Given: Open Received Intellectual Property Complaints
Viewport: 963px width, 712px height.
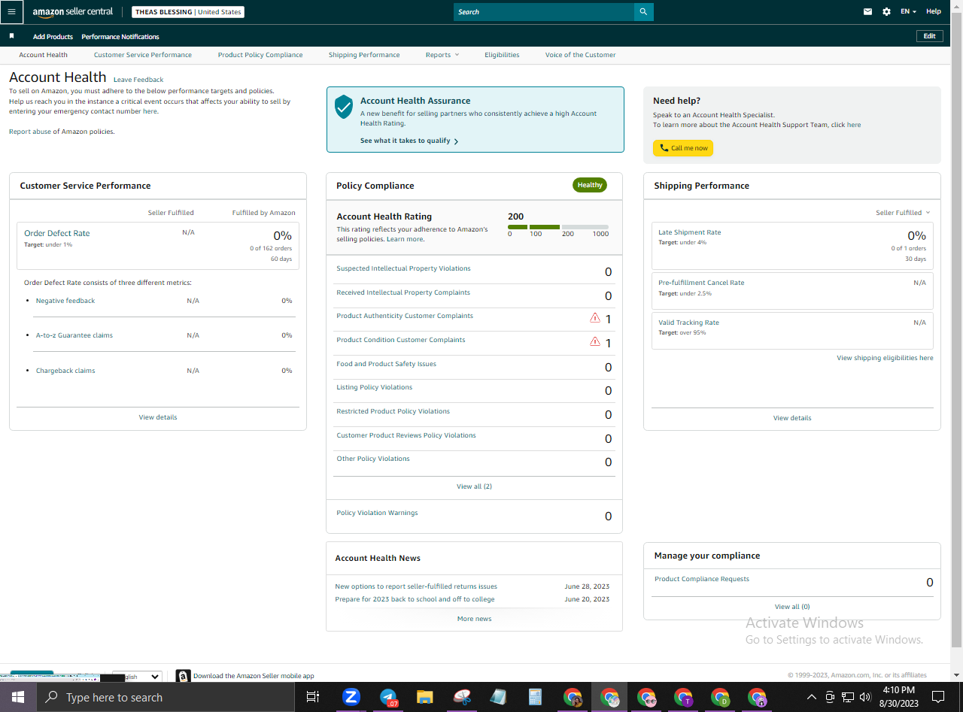Looking at the screenshot, I should coord(403,292).
